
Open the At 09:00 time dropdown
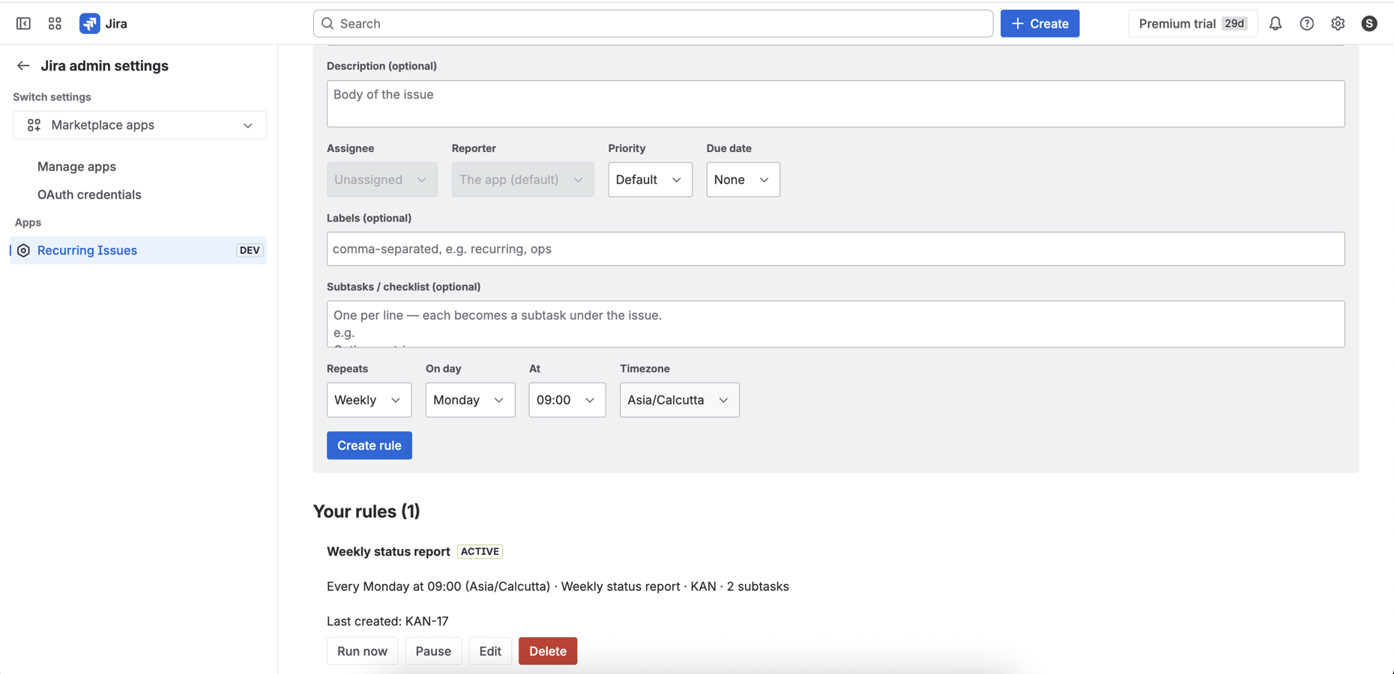[567, 400]
